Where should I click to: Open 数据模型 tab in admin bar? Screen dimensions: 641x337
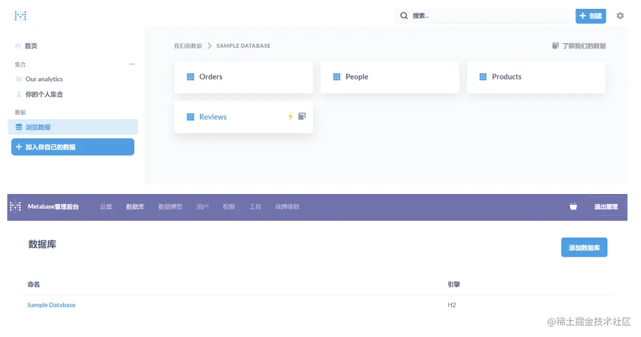(x=170, y=206)
